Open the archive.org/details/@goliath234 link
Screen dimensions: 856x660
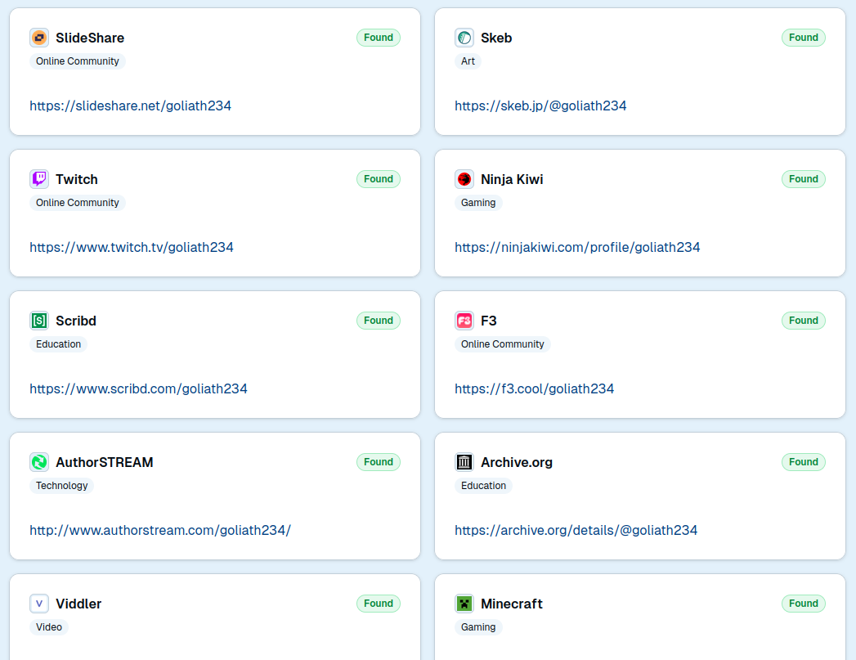click(576, 530)
